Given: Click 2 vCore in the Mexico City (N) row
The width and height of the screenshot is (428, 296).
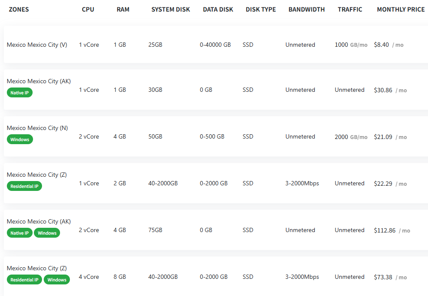Looking at the screenshot, I should [x=89, y=136].
